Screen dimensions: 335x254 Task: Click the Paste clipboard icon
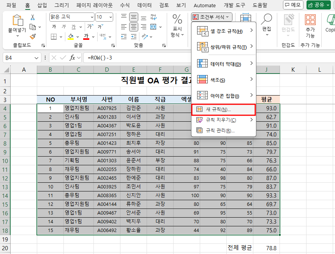[x=17, y=20]
